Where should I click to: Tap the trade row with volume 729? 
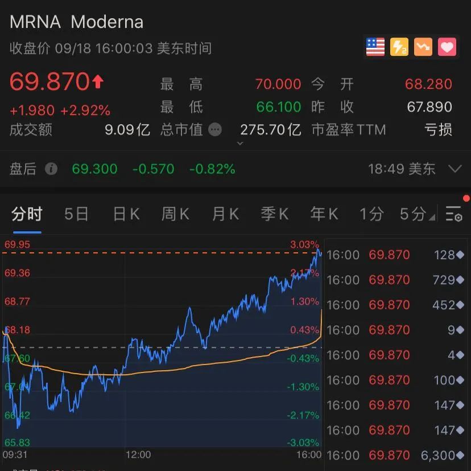395,280
